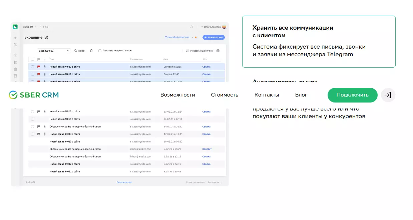
Task: Click the login arrow icon next to Подключить
Action: [387, 95]
